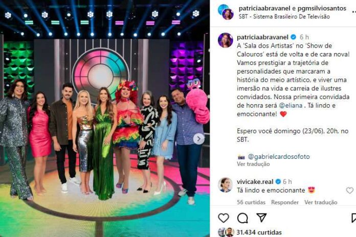Click the group photo on stage
356x237 pixels.
(105, 118)
